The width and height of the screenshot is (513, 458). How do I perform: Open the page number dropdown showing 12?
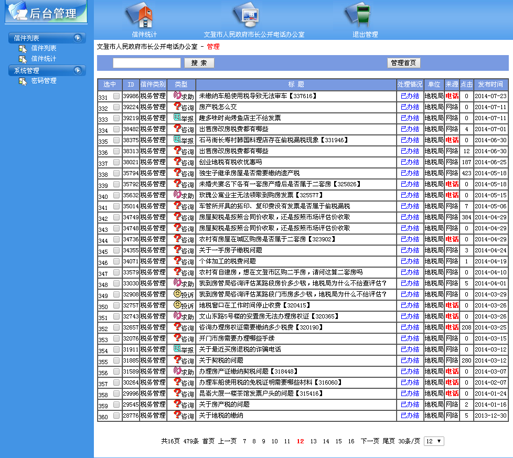coord(434,441)
